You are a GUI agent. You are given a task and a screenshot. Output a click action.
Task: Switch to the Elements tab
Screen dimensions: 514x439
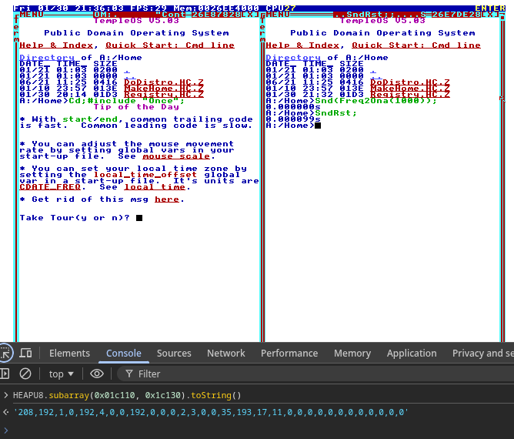point(69,353)
